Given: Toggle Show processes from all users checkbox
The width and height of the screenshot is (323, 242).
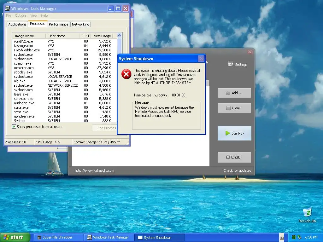Looking at the screenshot, I should pyautogui.click(x=14, y=127).
